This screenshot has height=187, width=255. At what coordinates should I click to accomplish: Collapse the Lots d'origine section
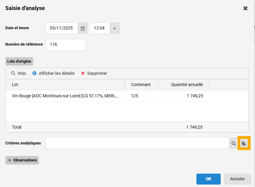(19, 61)
